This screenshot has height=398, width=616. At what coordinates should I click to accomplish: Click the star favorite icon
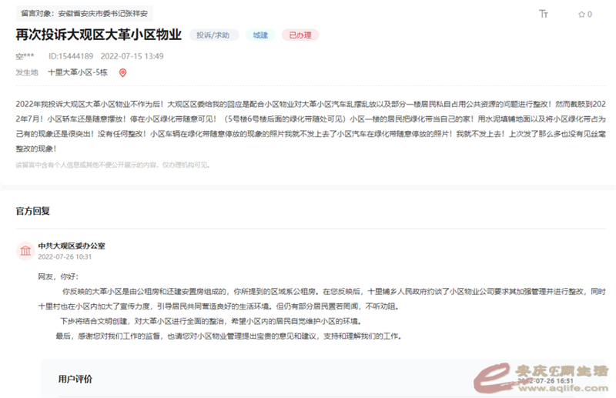coord(581,14)
